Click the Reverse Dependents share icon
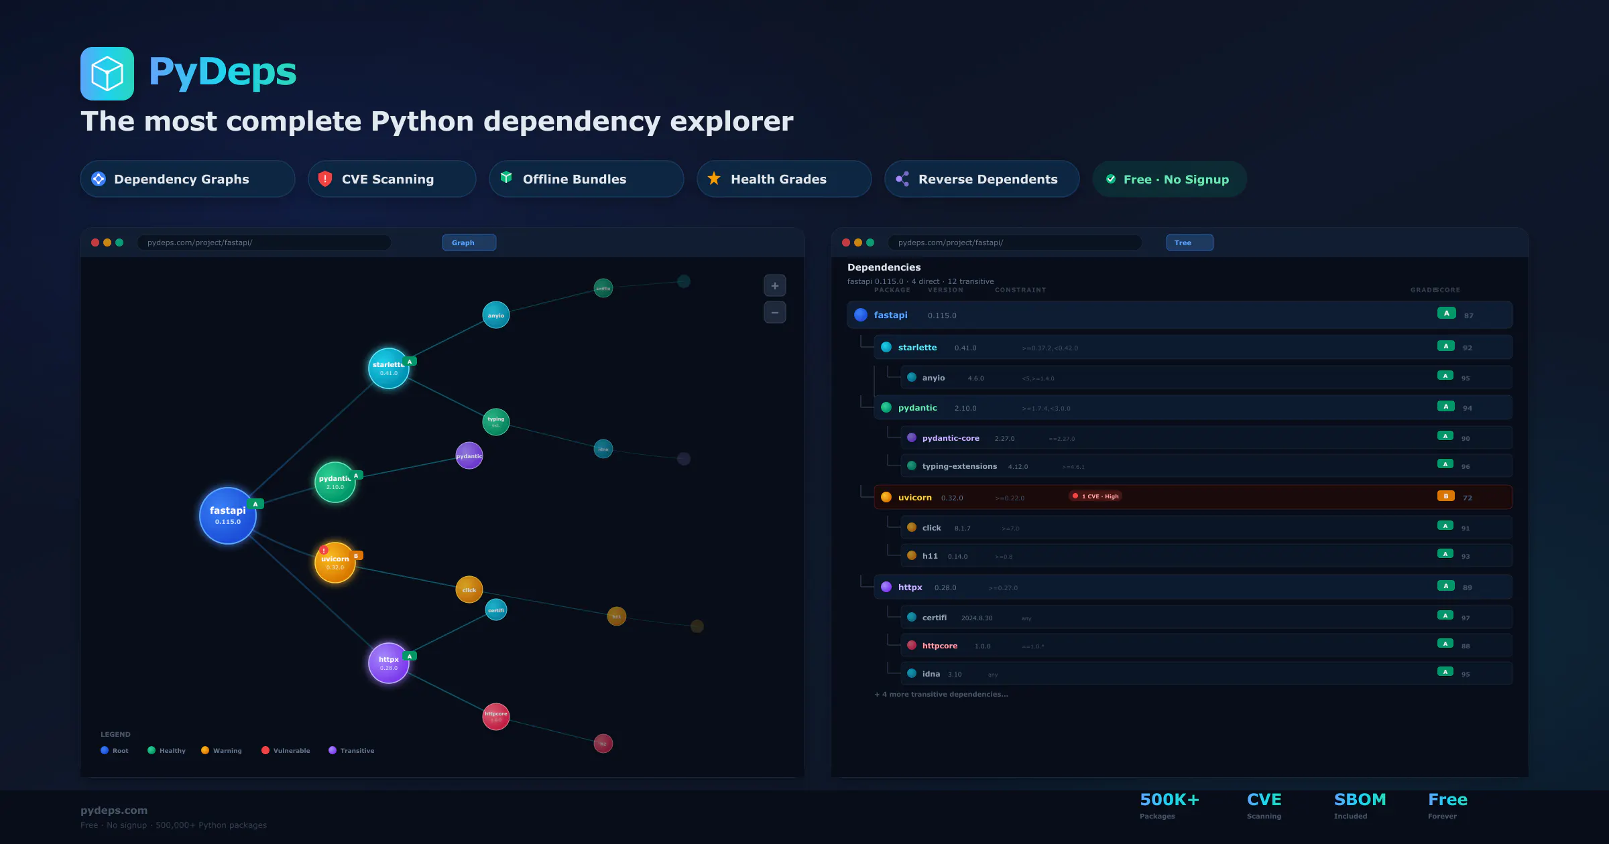 [902, 179]
